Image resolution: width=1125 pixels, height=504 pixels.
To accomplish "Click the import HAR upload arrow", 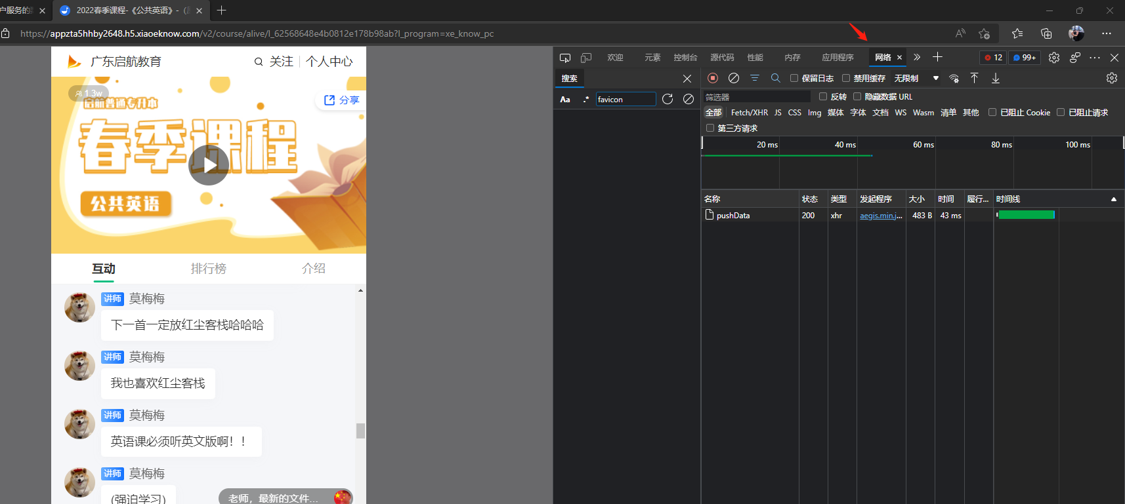I will click(975, 78).
